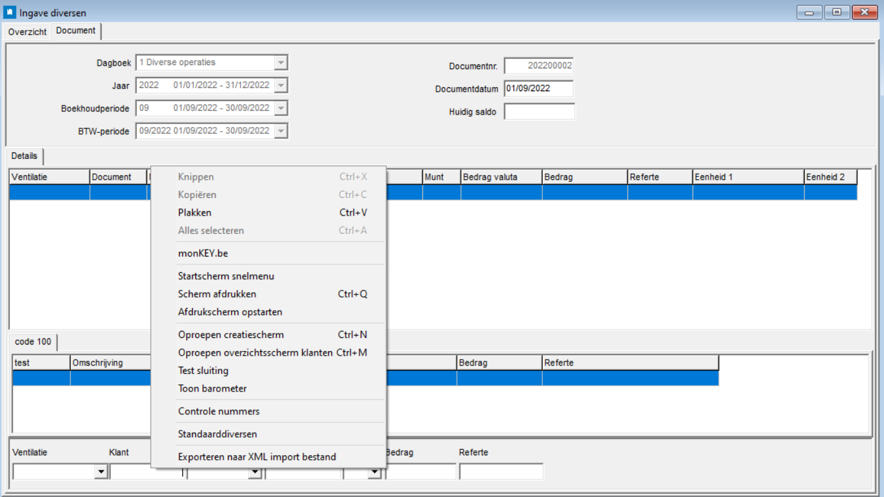This screenshot has height=497, width=884.
Task: Expand the Boekhoudperiode combo box
Action: [281, 108]
